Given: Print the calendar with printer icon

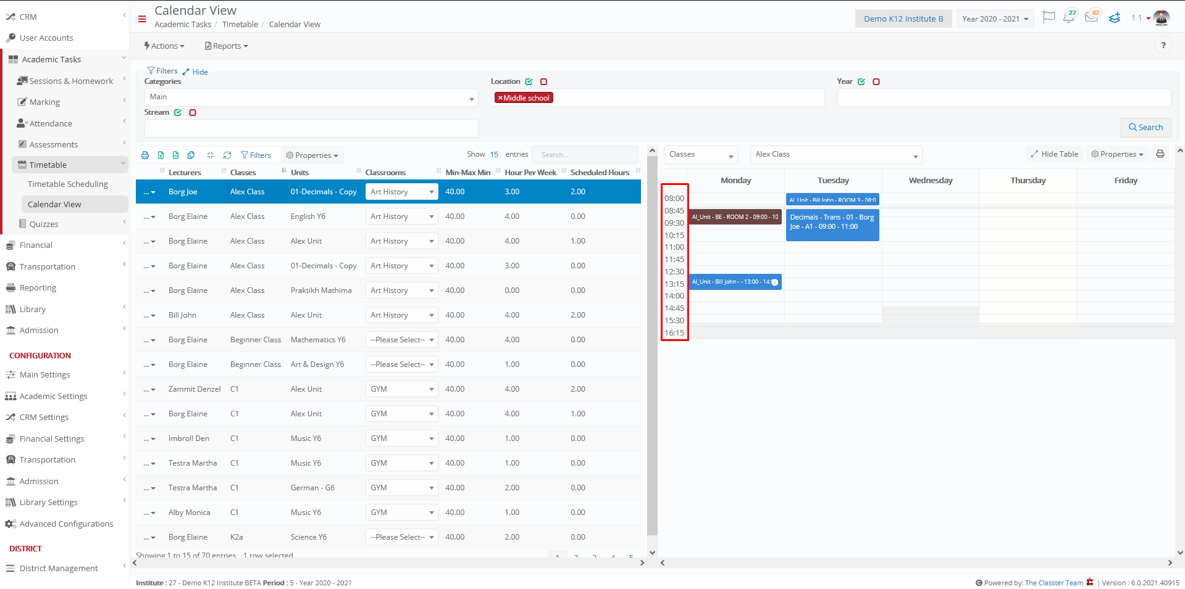Looking at the screenshot, I should (1160, 154).
